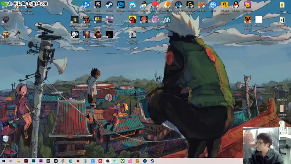Image resolution: width=291 pixels, height=164 pixels.
Task: Launch the 60 Parsecs game shortcut
Action: [x=98, y=20]
